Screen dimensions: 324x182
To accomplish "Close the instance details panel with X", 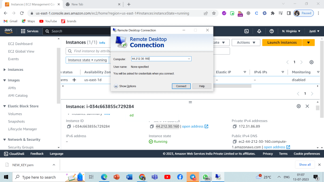I will (x=307, y=106).
